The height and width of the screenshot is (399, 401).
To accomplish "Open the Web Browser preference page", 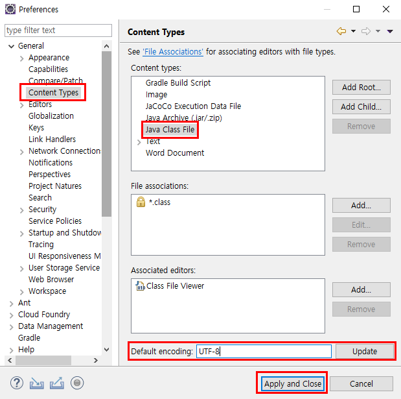I will coord(51,279).
